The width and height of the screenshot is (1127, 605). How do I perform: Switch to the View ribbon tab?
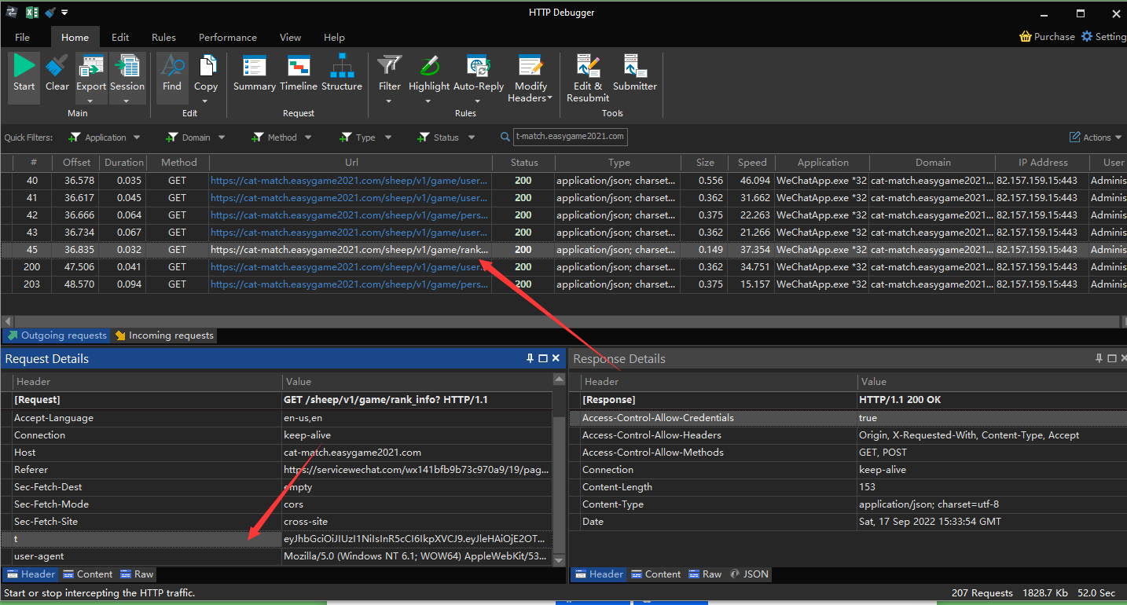click(x=290, y=37)
